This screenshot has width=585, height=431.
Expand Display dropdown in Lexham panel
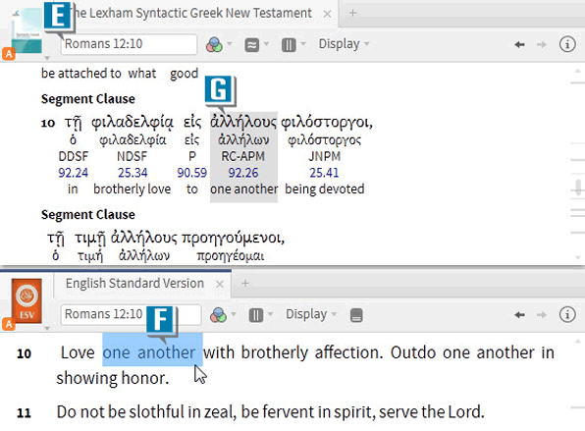[344, 44]
